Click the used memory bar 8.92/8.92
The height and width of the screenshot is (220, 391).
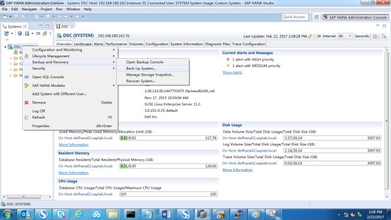[x=169, y=138]
